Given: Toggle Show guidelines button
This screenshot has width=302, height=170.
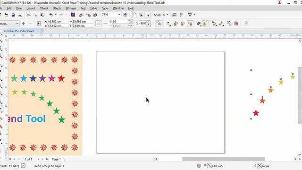Looking at the screenshot, I should [148, 15].
